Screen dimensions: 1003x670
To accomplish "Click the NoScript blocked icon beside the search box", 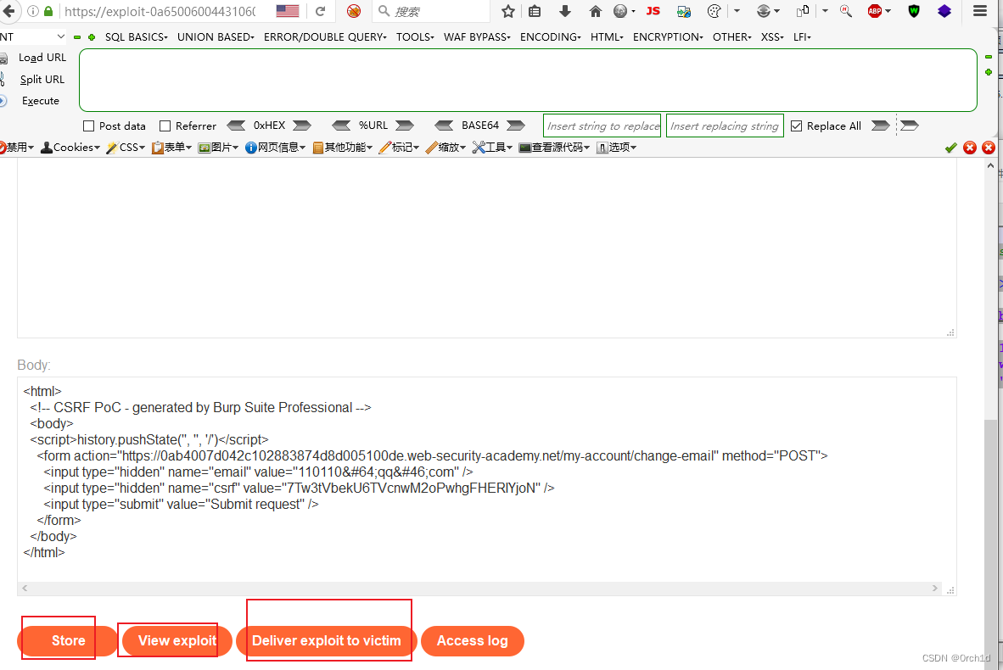I will [354, 11].
